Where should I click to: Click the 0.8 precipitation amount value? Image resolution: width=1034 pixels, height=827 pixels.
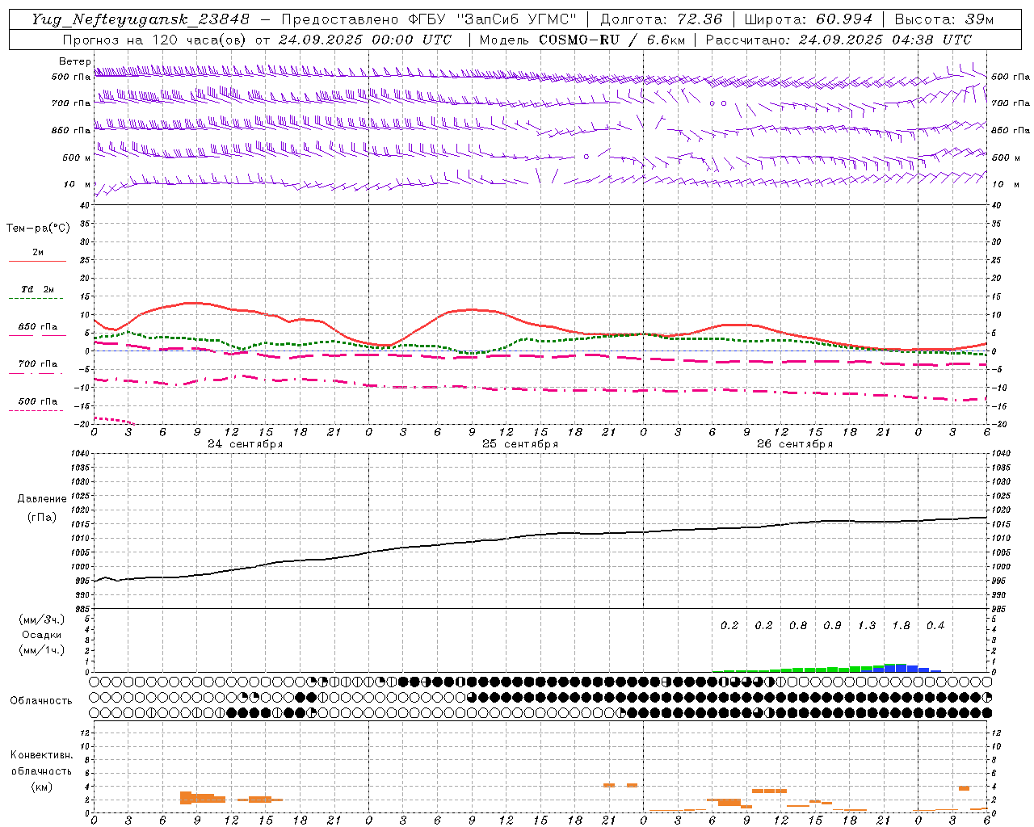(798, 626)
